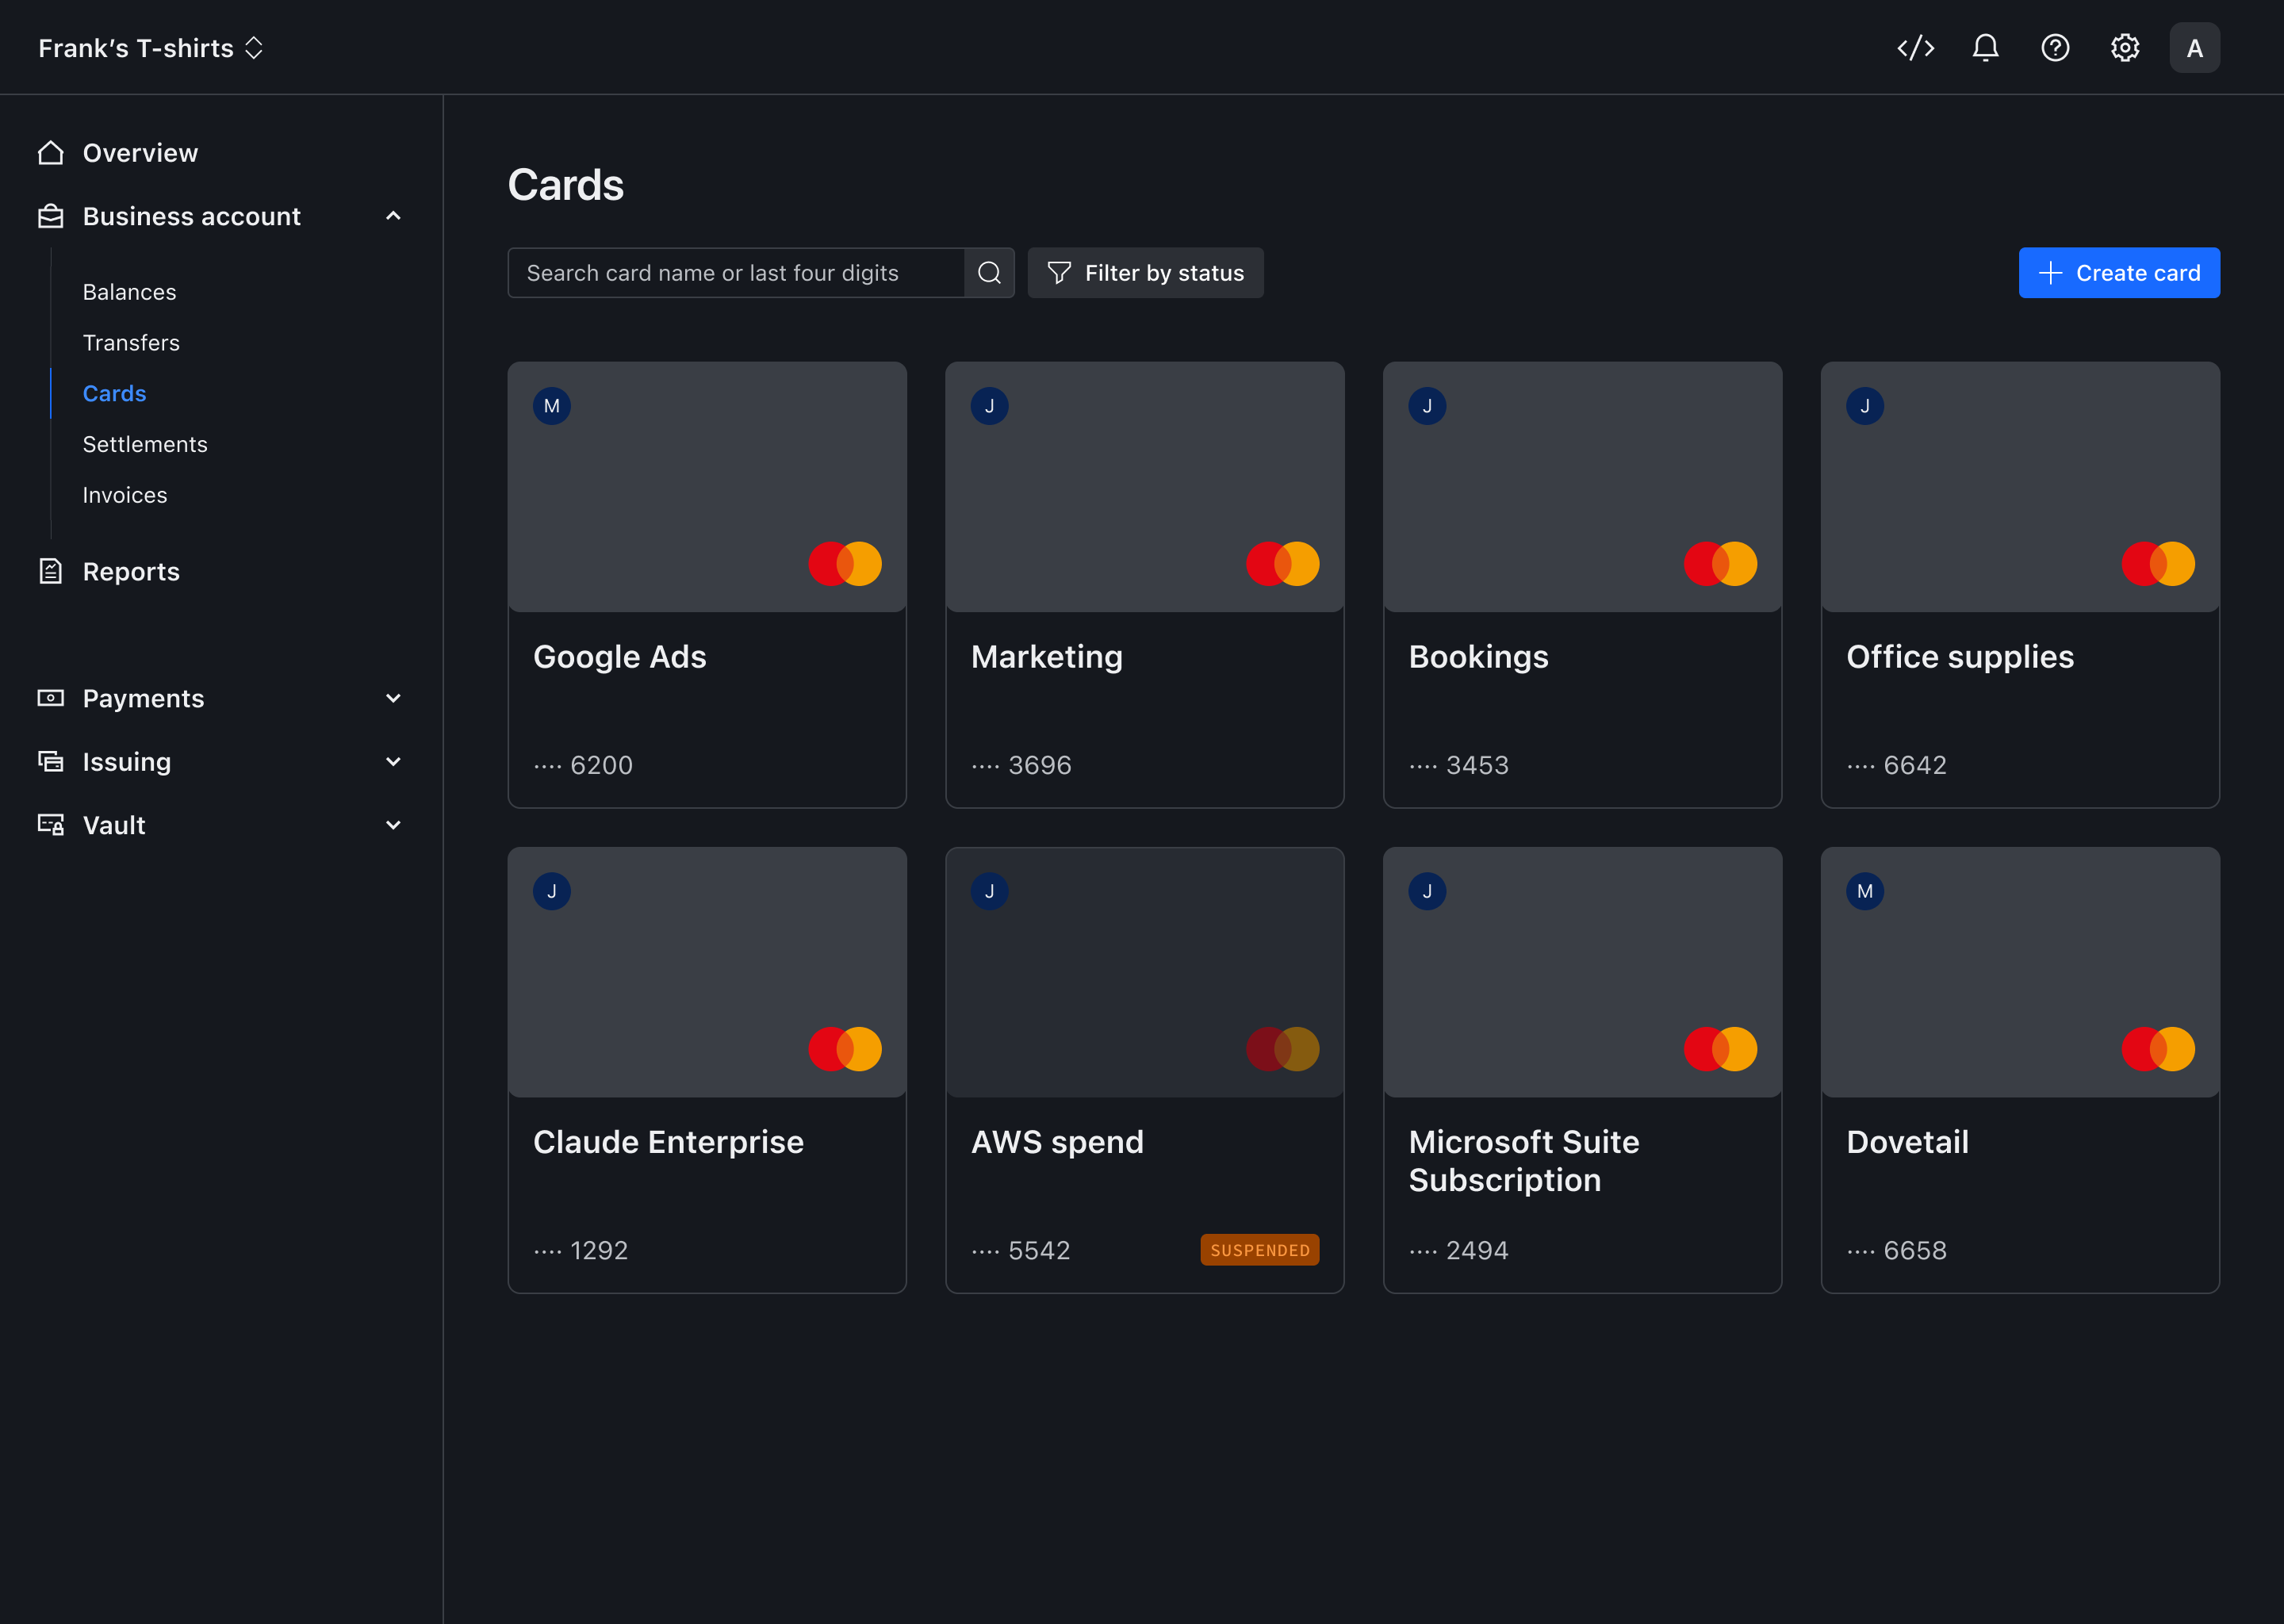The image size is (2284, 1624).
Task: Open the developer code icon
Action: pos(1915,48)
